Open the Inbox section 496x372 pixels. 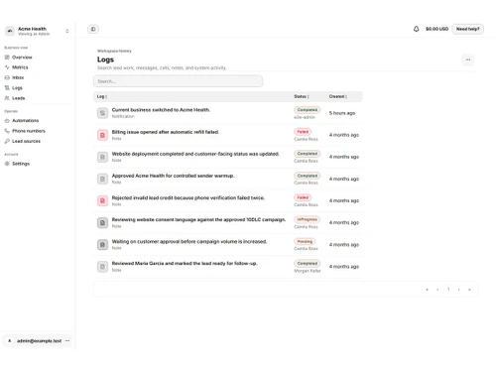[x=18, y=77]
